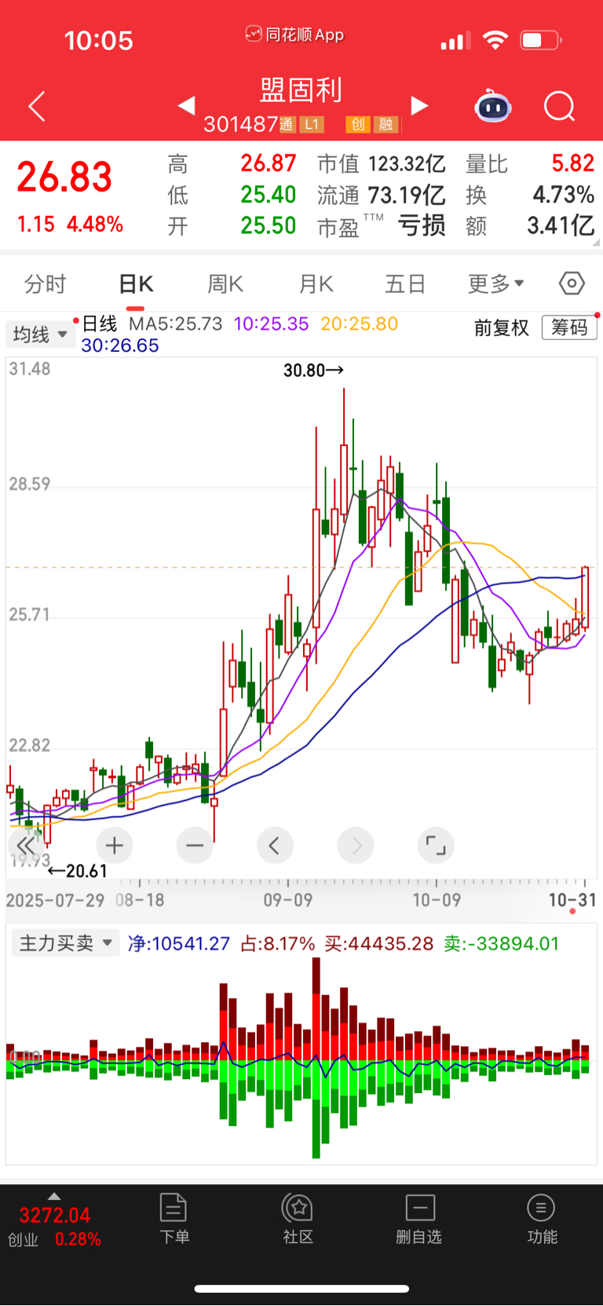Viewport: 603px width, 1306px height.
Task: Open chart settings hexagon icon
Action: pos(572,284)
